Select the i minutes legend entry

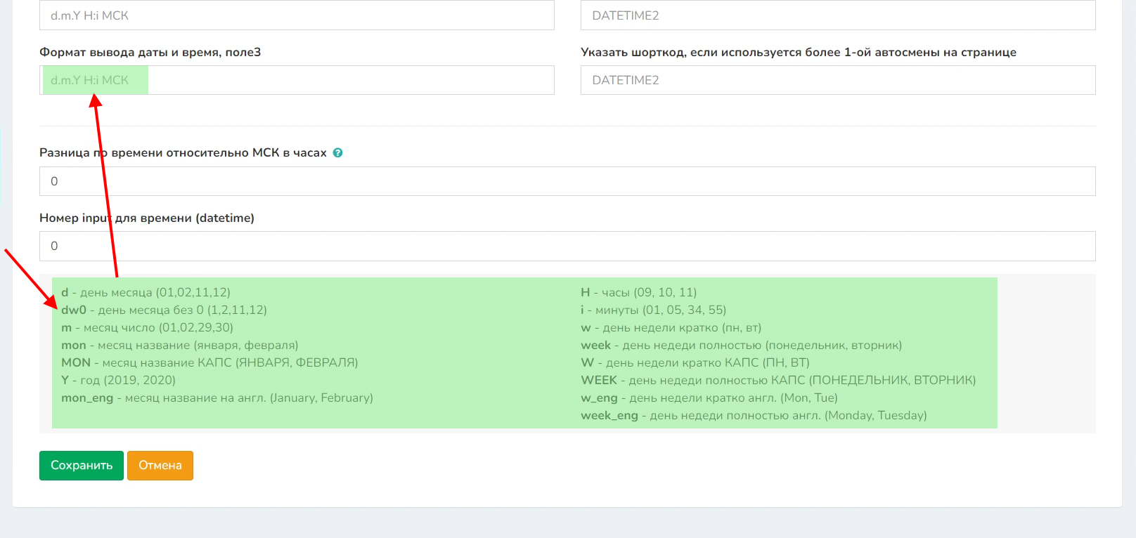(x=653, y=310)
